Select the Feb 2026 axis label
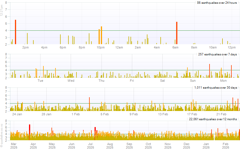This screenshot has width=240, height=152. click(x=226, y=146)
